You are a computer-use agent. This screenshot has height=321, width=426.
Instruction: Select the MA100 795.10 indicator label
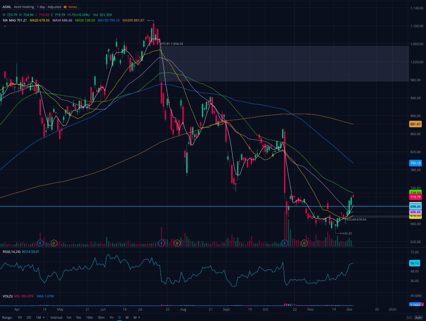109,20
